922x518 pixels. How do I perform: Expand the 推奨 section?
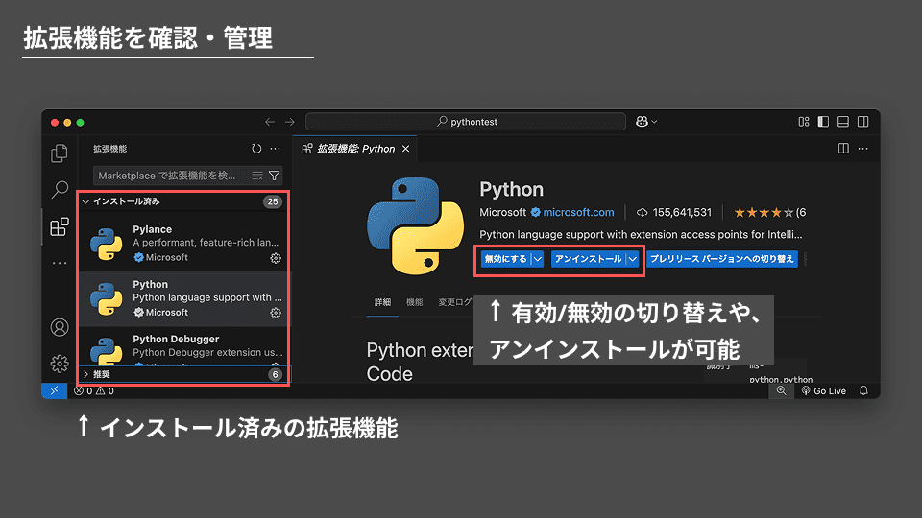[183, 374]
